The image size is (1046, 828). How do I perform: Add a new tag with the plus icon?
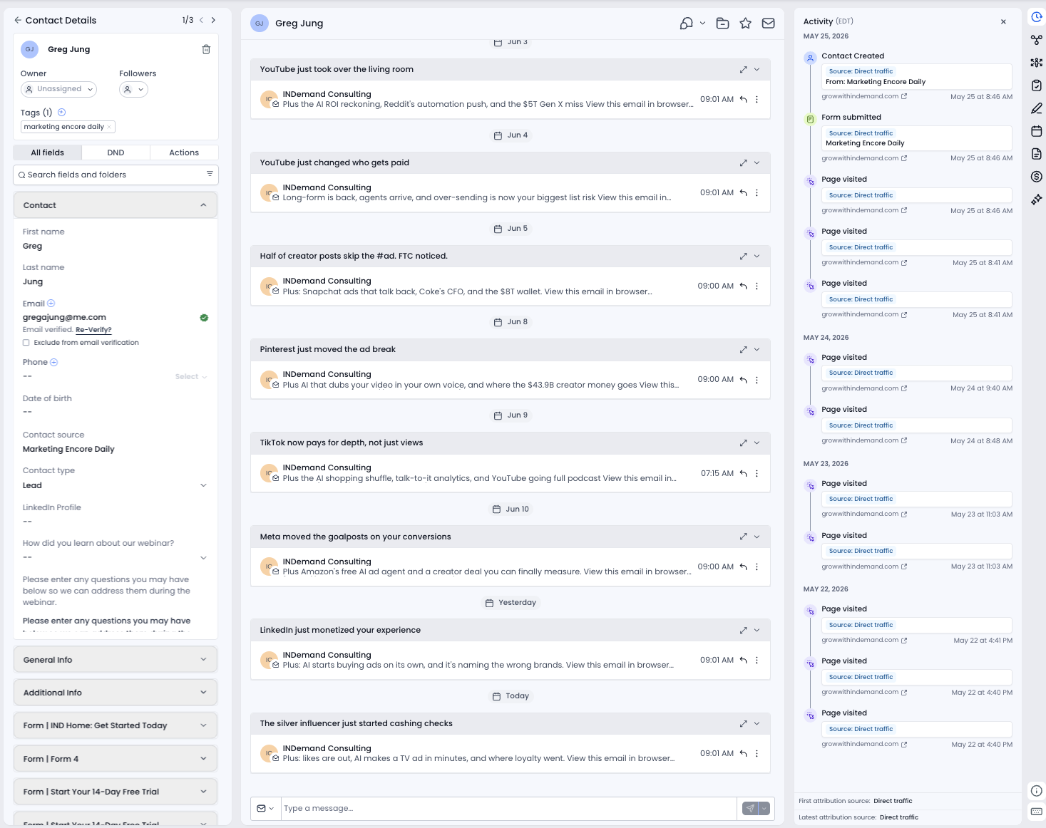point(61,112)
